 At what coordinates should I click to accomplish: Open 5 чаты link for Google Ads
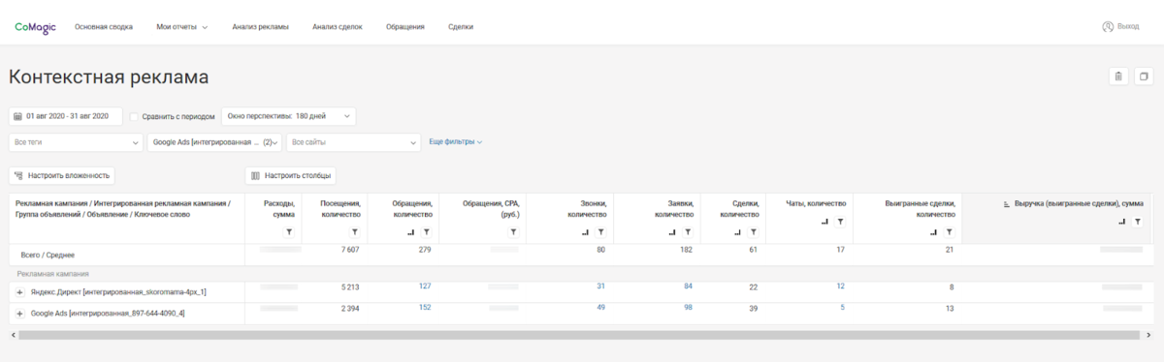(843, 308)
